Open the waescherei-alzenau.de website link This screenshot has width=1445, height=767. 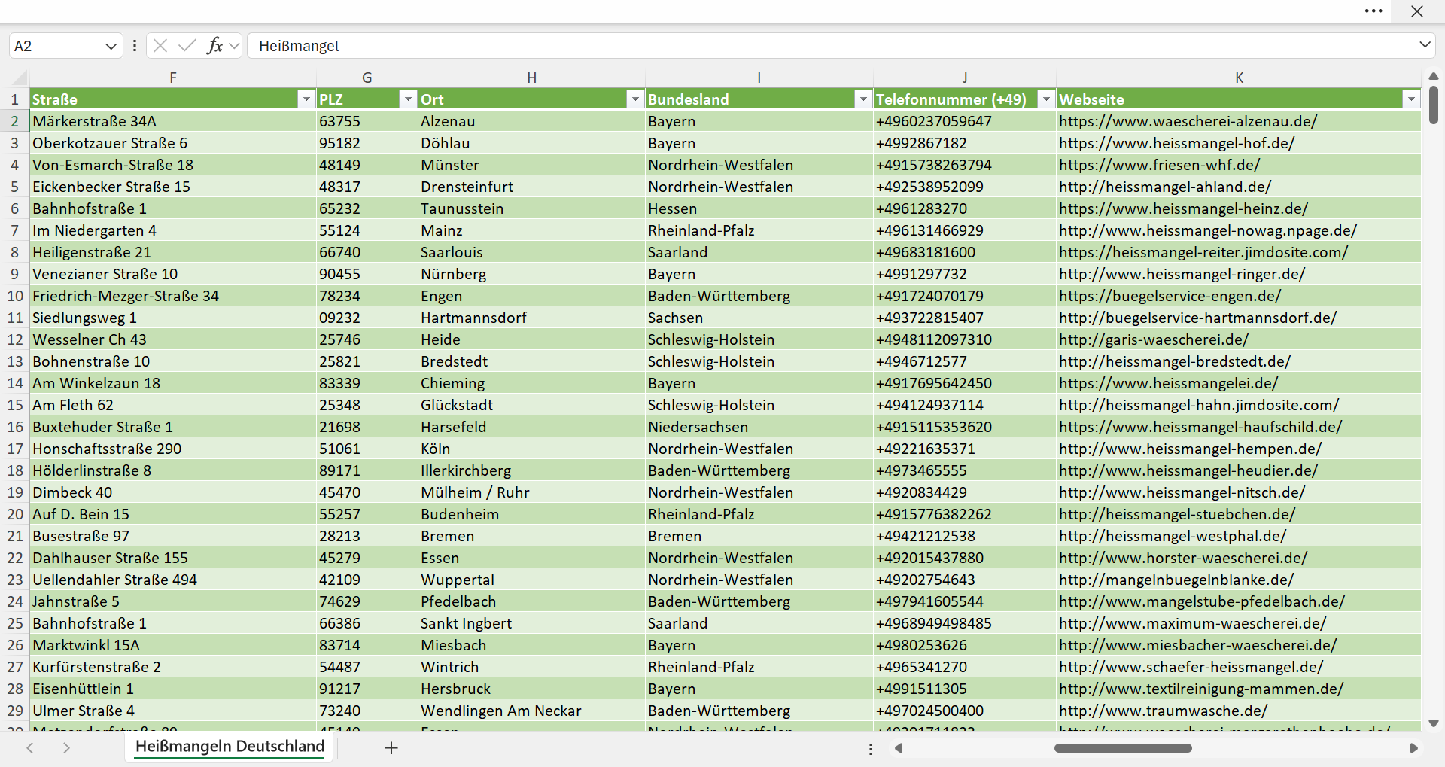[x=1188, y=121]
